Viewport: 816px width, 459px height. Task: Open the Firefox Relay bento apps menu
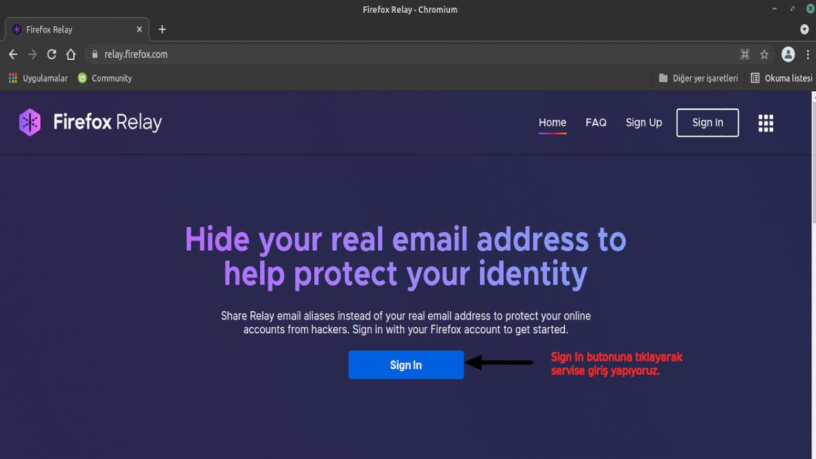coord(766,123)
